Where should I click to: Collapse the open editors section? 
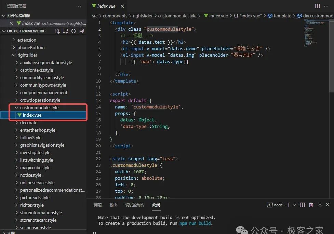pyautogui.click(x=4, y=16)
